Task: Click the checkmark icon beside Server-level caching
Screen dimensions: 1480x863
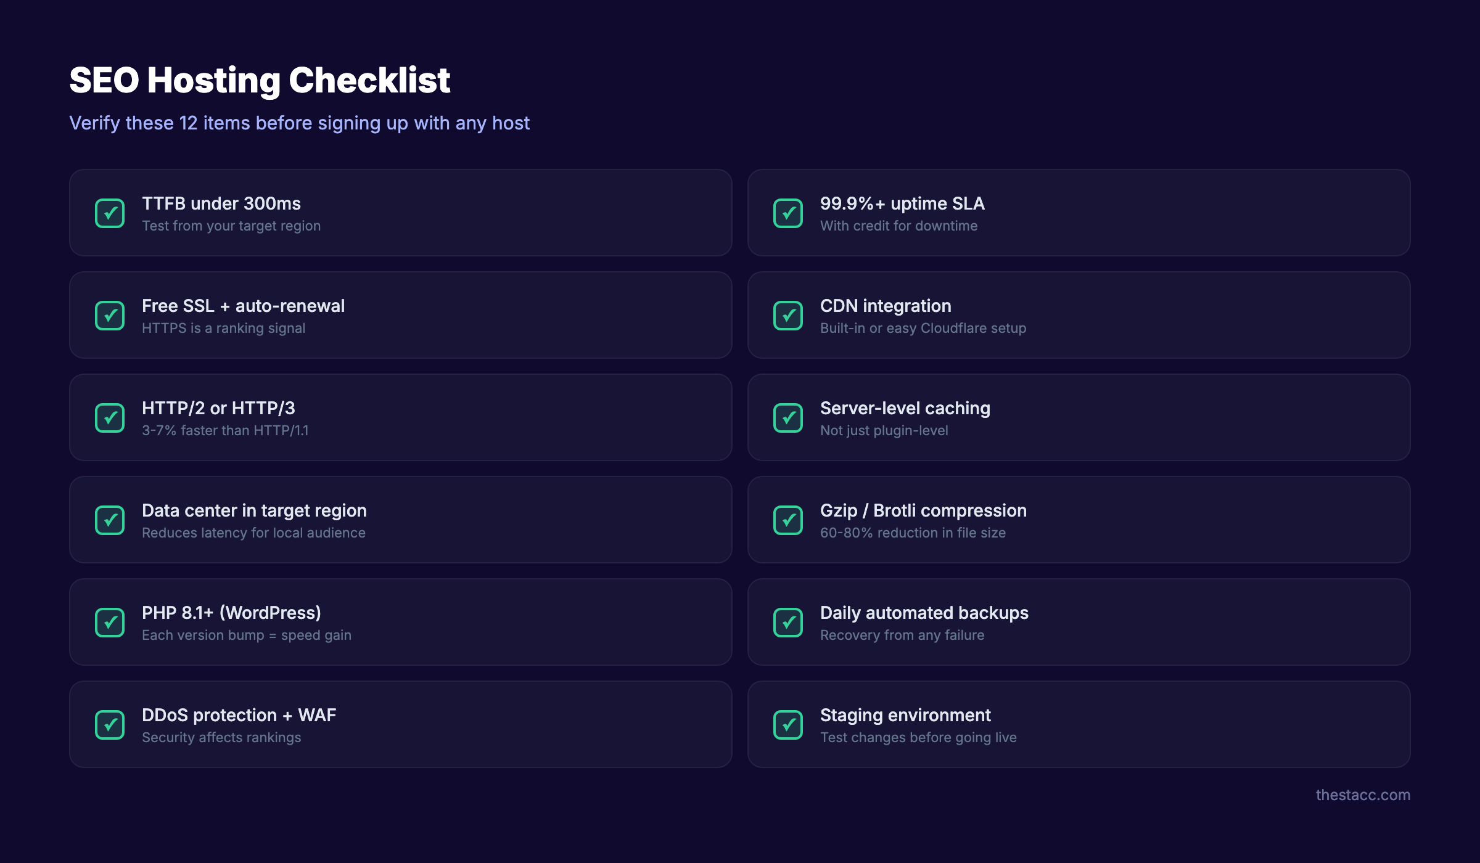Action: 788,417
